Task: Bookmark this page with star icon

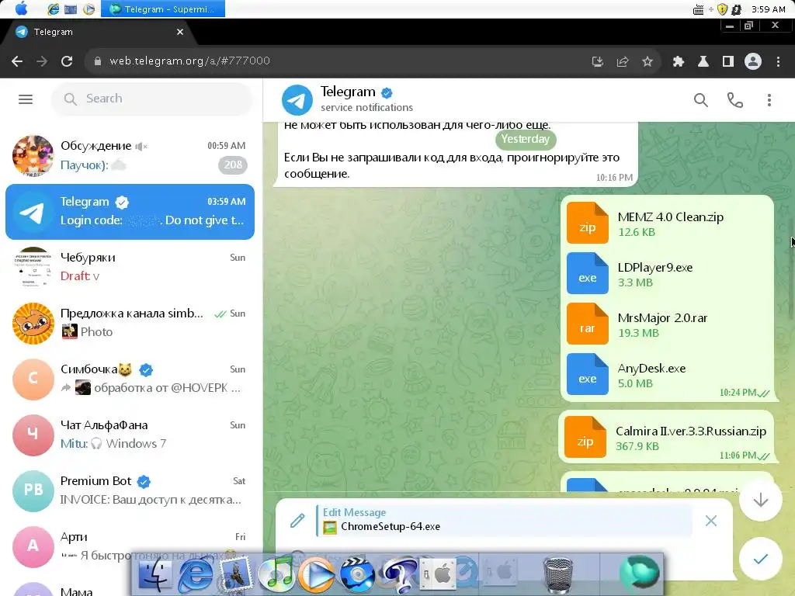Action: pyautogui.click(x=647, y=62)
